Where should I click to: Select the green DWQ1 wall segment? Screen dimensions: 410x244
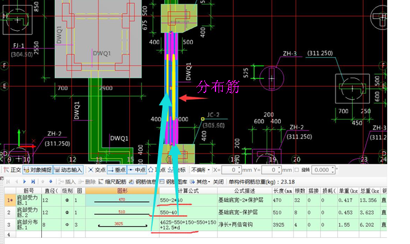pyautogui.click(x=95, y=118)
